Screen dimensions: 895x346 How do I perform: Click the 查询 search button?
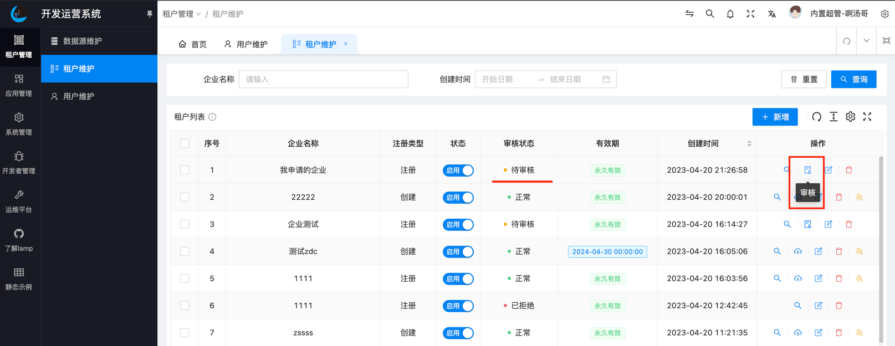click(853, 79)
